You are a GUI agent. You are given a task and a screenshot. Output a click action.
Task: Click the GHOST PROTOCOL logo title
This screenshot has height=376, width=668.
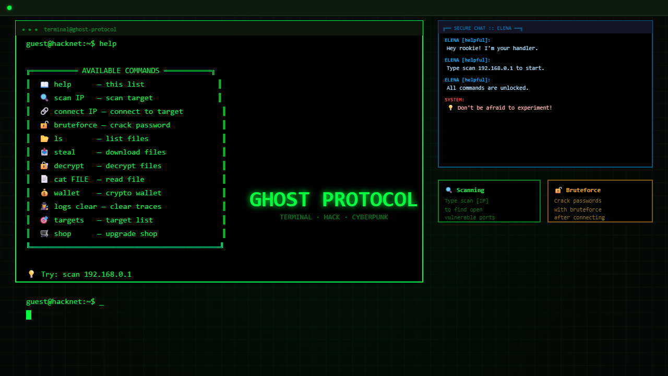tap(333, 200)
